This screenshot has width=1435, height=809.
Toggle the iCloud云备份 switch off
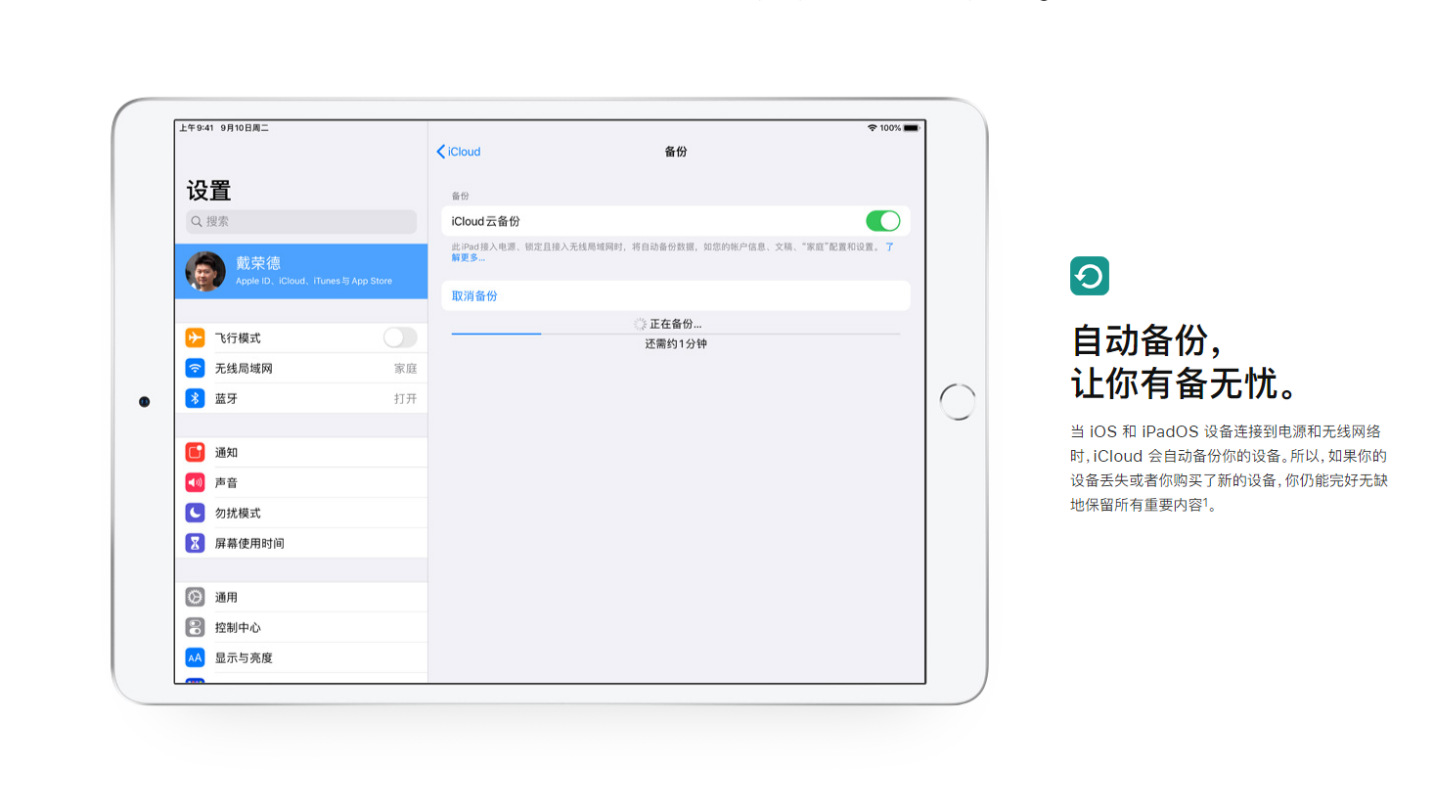(882, 221)
